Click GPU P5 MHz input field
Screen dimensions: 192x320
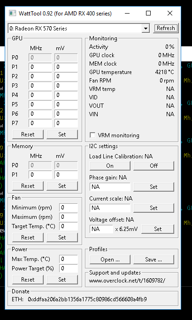[x=40, y=104]
